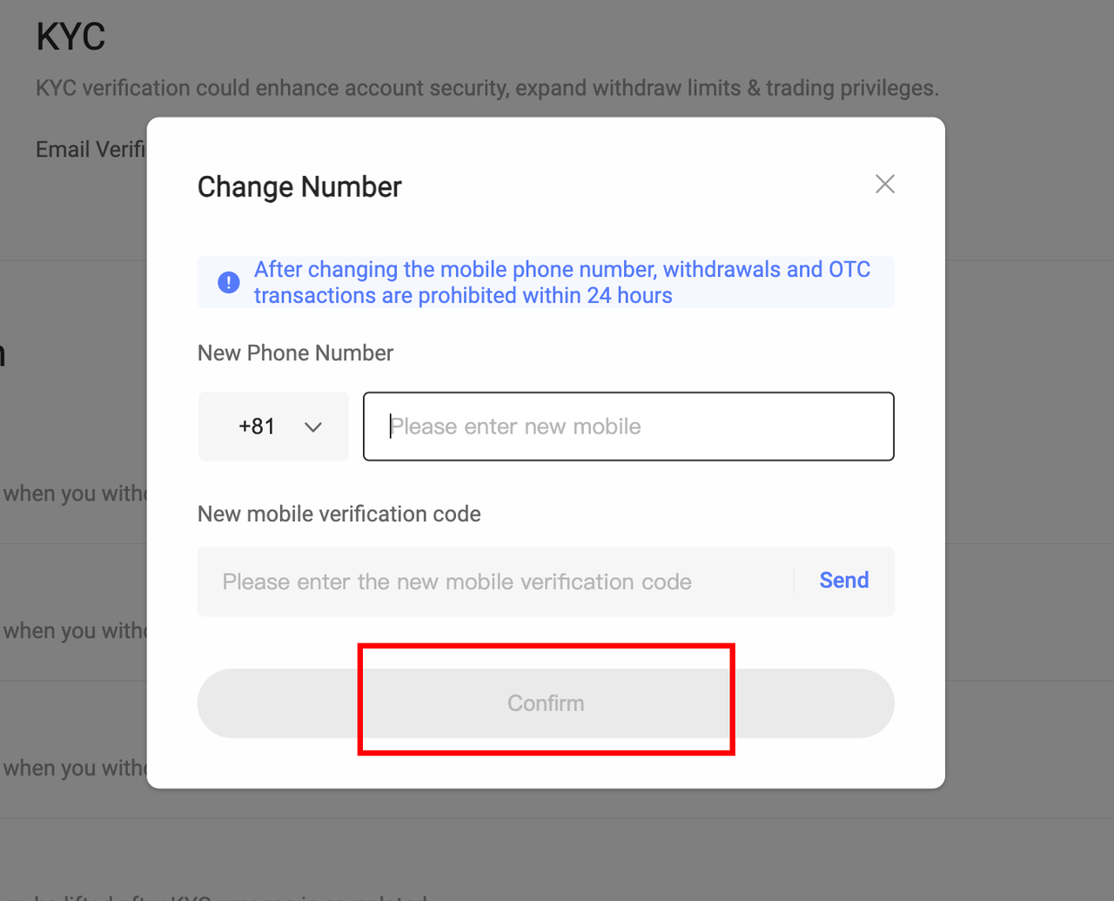The image size is (1114, 901).
Task: Send the mobile verification code
Action: [843, 581]
